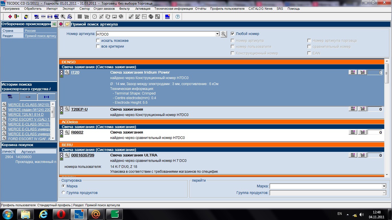Screen dimensions: 392x220
Task: Open the Windows Start menu
Action: tap(7, 214)
